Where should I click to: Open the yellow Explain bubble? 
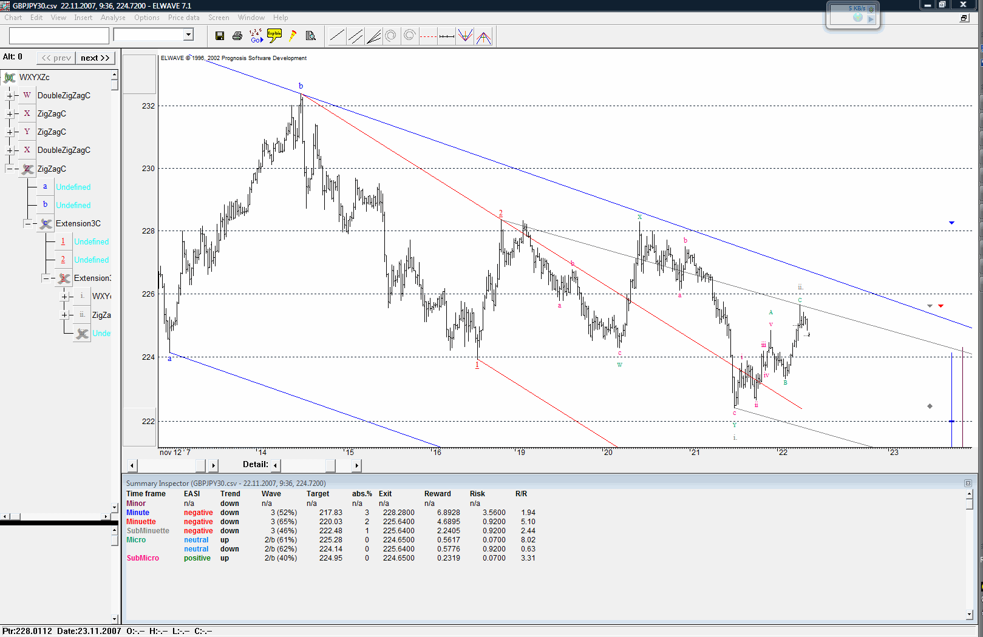[x=274, y=36]
